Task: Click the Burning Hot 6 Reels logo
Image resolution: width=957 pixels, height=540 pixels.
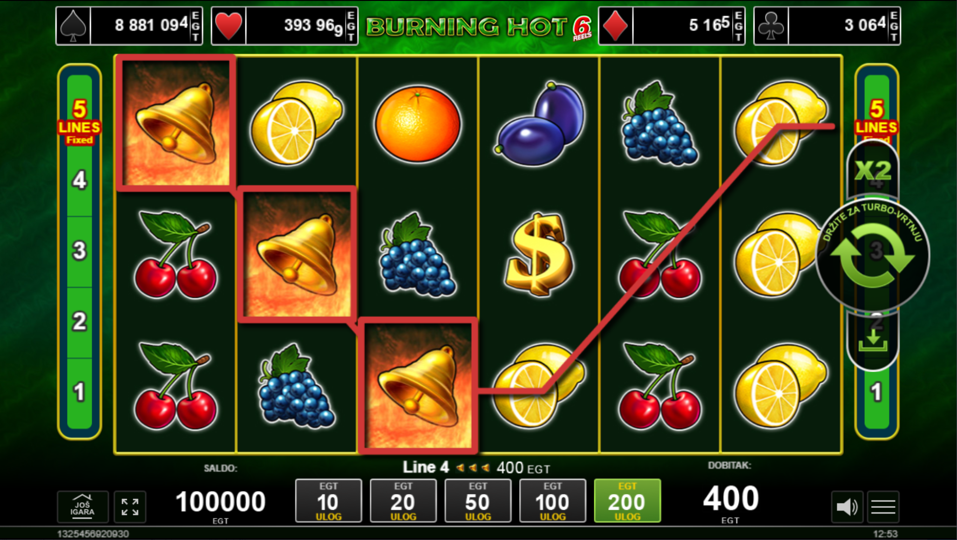Action: 478,27
